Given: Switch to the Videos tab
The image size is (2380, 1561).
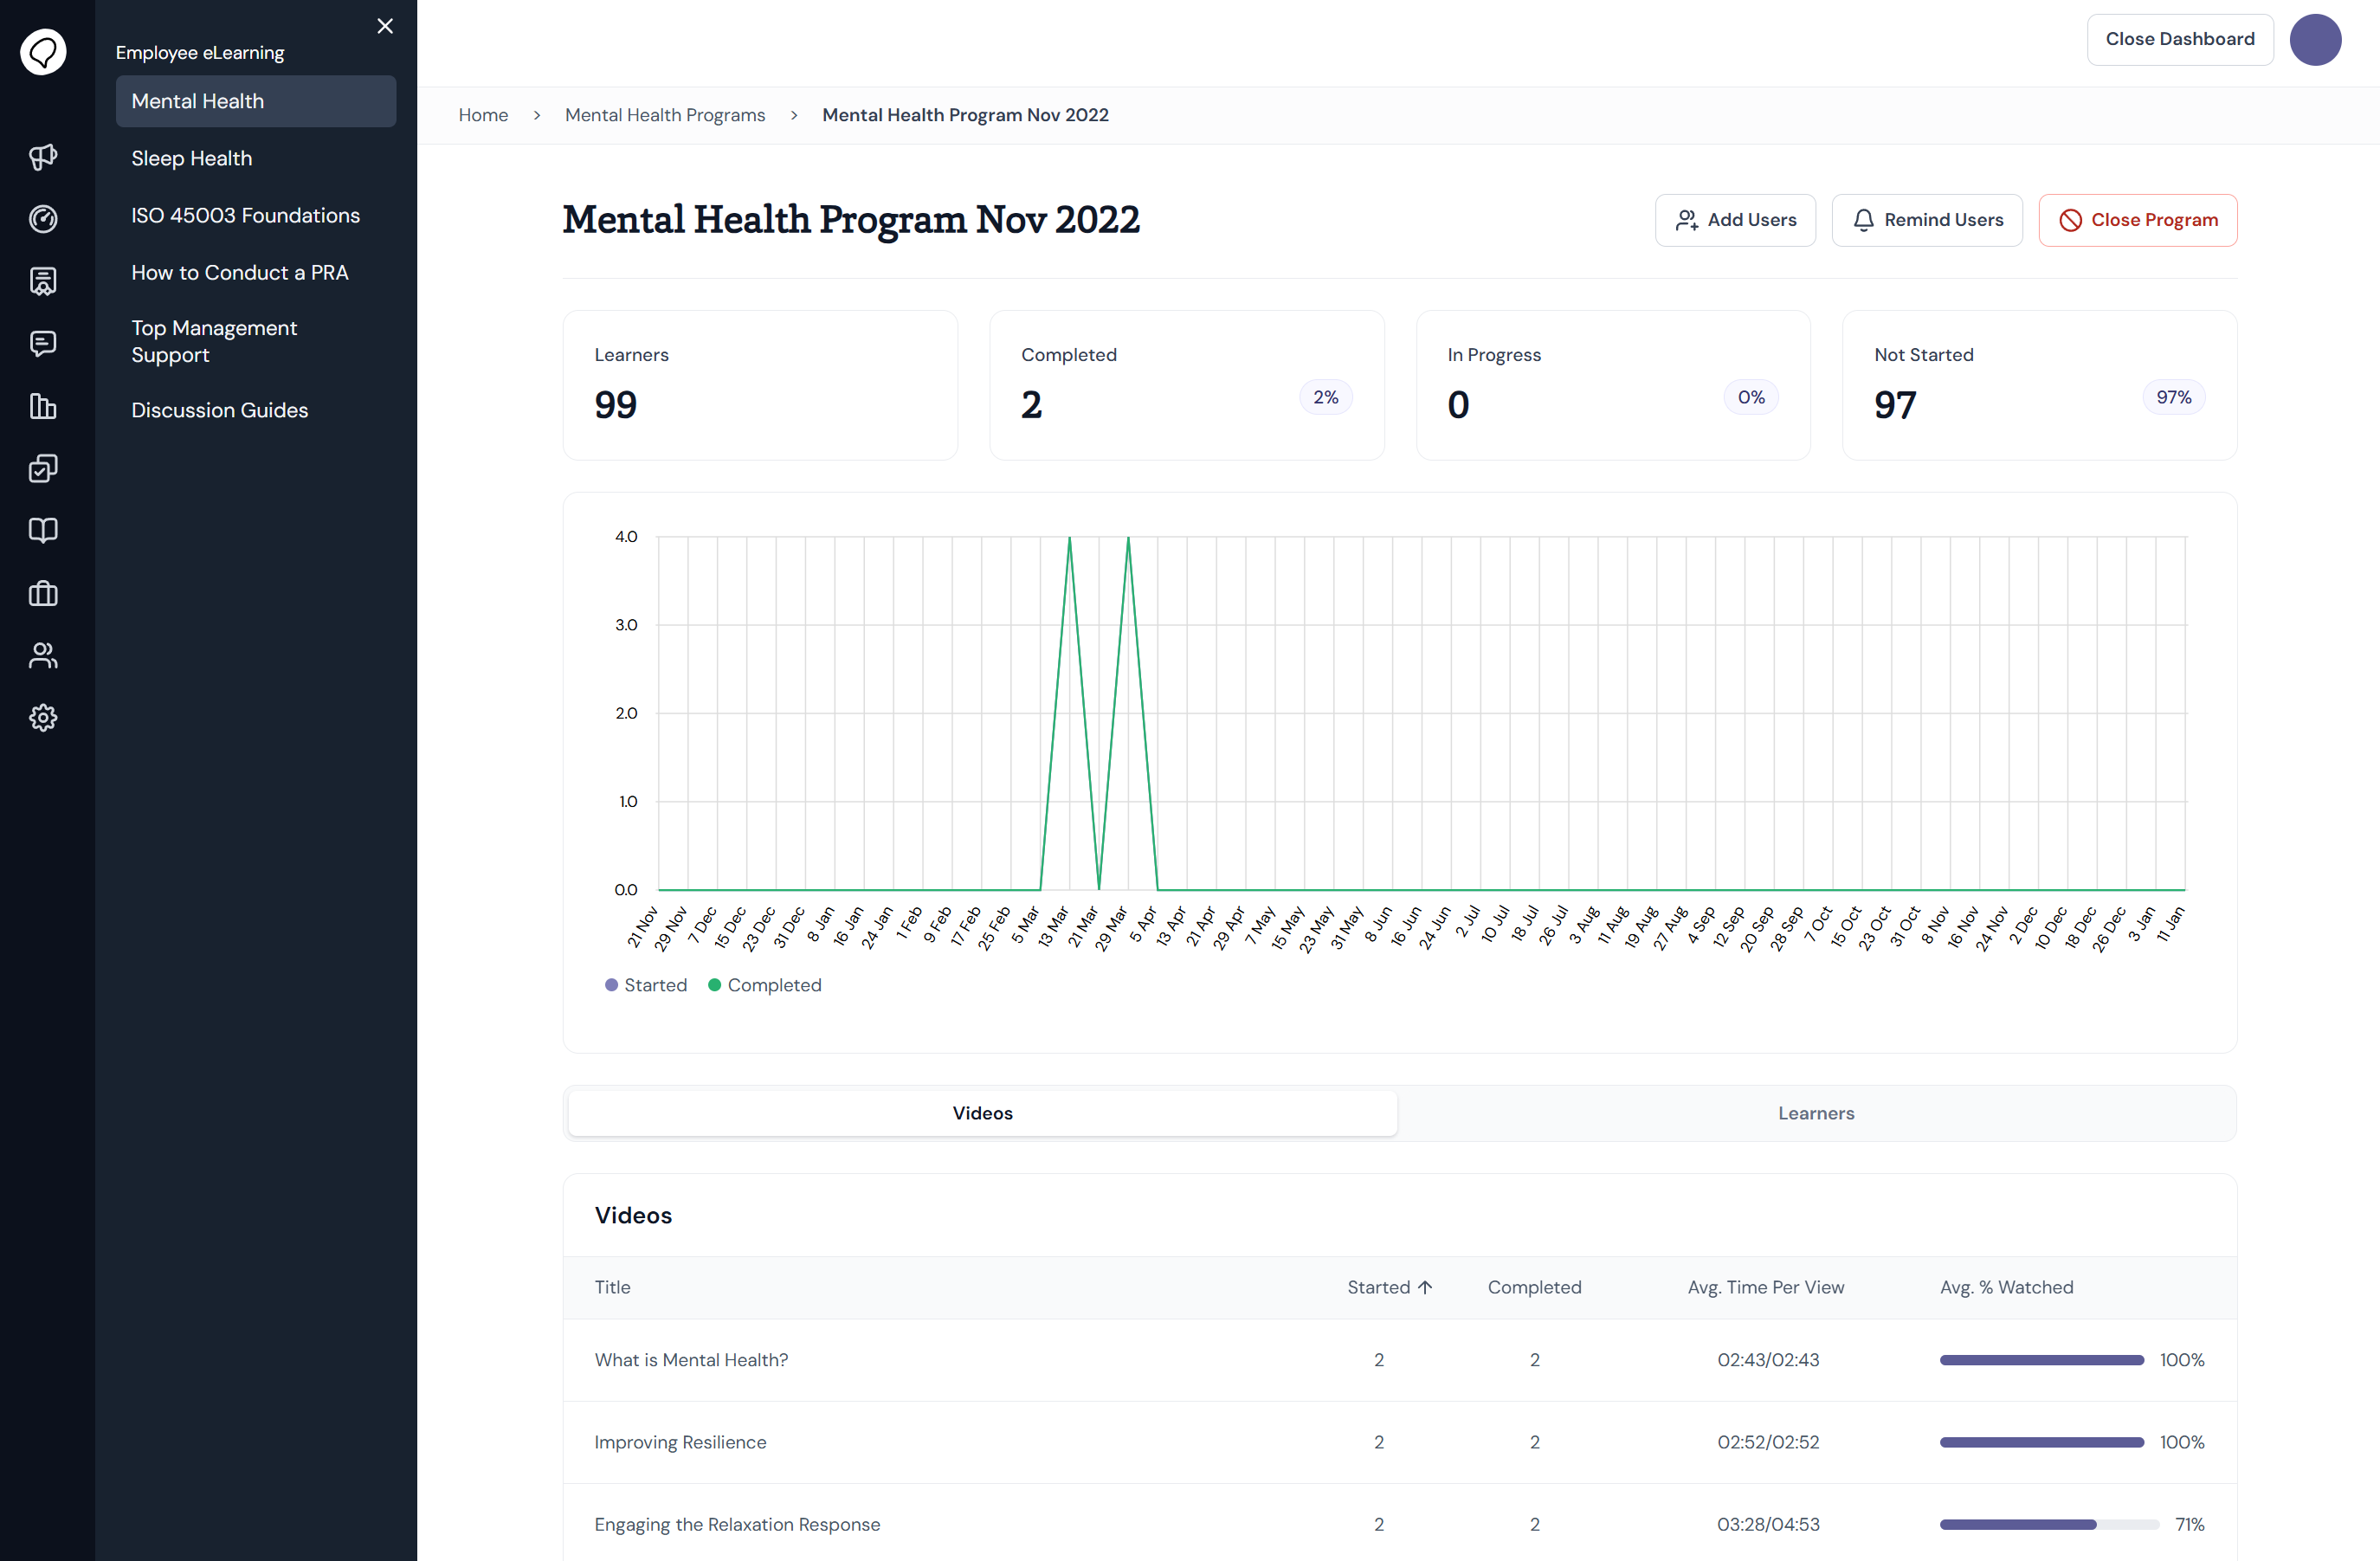Looking at the screenshot, I should tap(982, 1113).
